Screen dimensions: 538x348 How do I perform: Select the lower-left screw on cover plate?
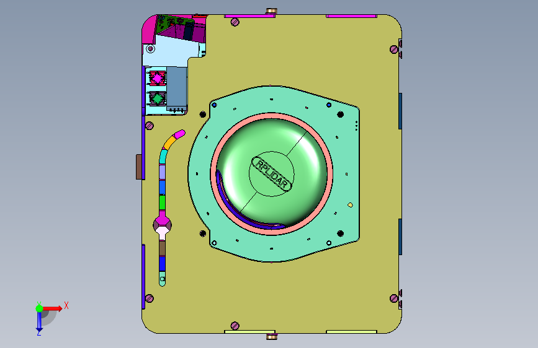click(150, 298)
